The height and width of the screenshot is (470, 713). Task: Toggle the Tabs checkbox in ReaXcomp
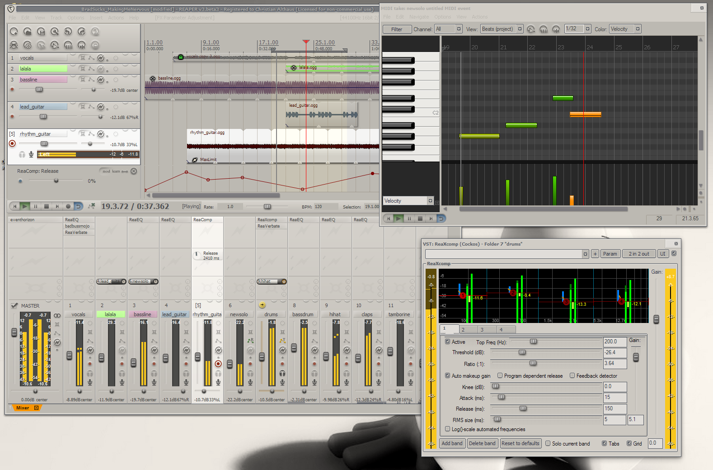(x=605, y=443)
